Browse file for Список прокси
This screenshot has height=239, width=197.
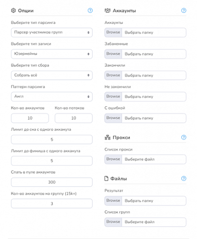(x=113, y=159)
